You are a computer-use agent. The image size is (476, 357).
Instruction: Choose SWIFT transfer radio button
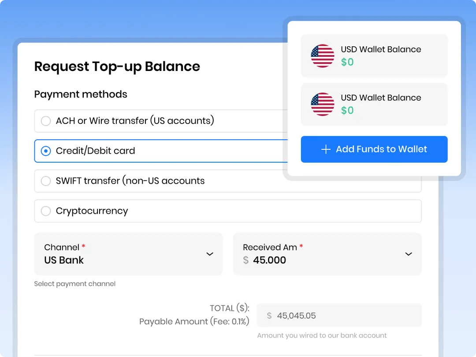pos(46,181)
